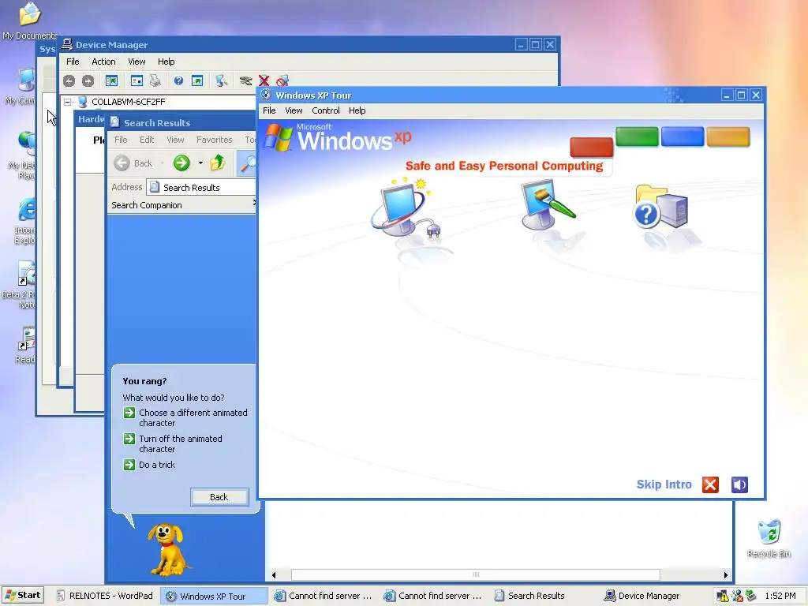
Task: Click Address field showing Search Results
Action: click(x=201, y=188)
